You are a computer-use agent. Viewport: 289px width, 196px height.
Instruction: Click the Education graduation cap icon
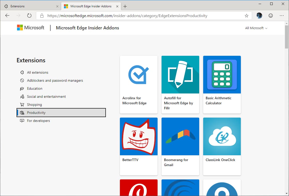coord(22,89)
